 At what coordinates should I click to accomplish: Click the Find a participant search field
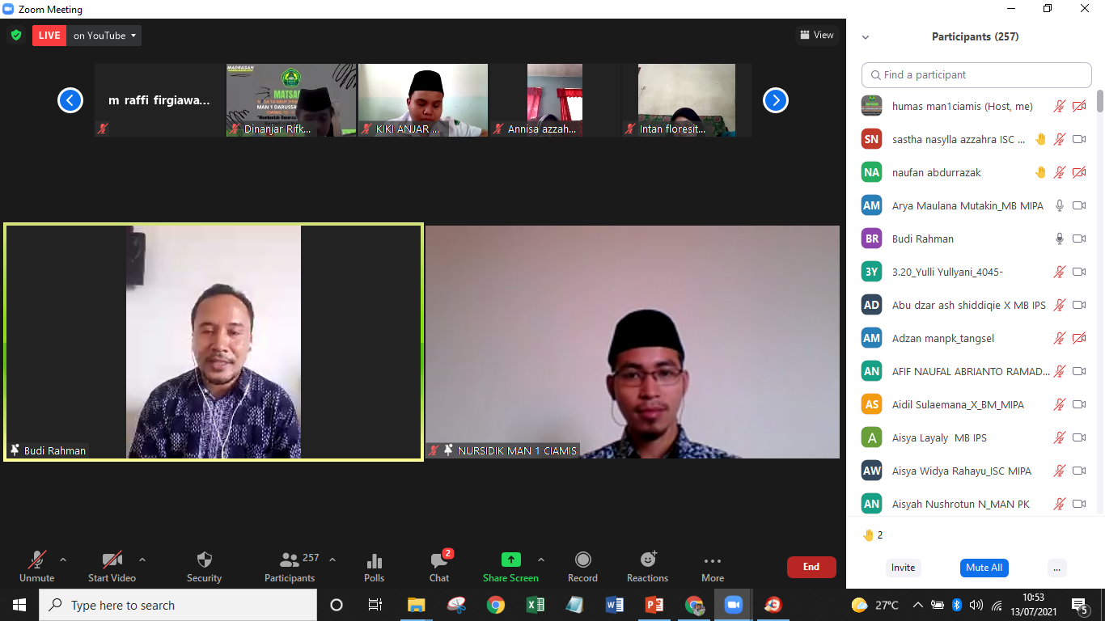tap(976, 74)
